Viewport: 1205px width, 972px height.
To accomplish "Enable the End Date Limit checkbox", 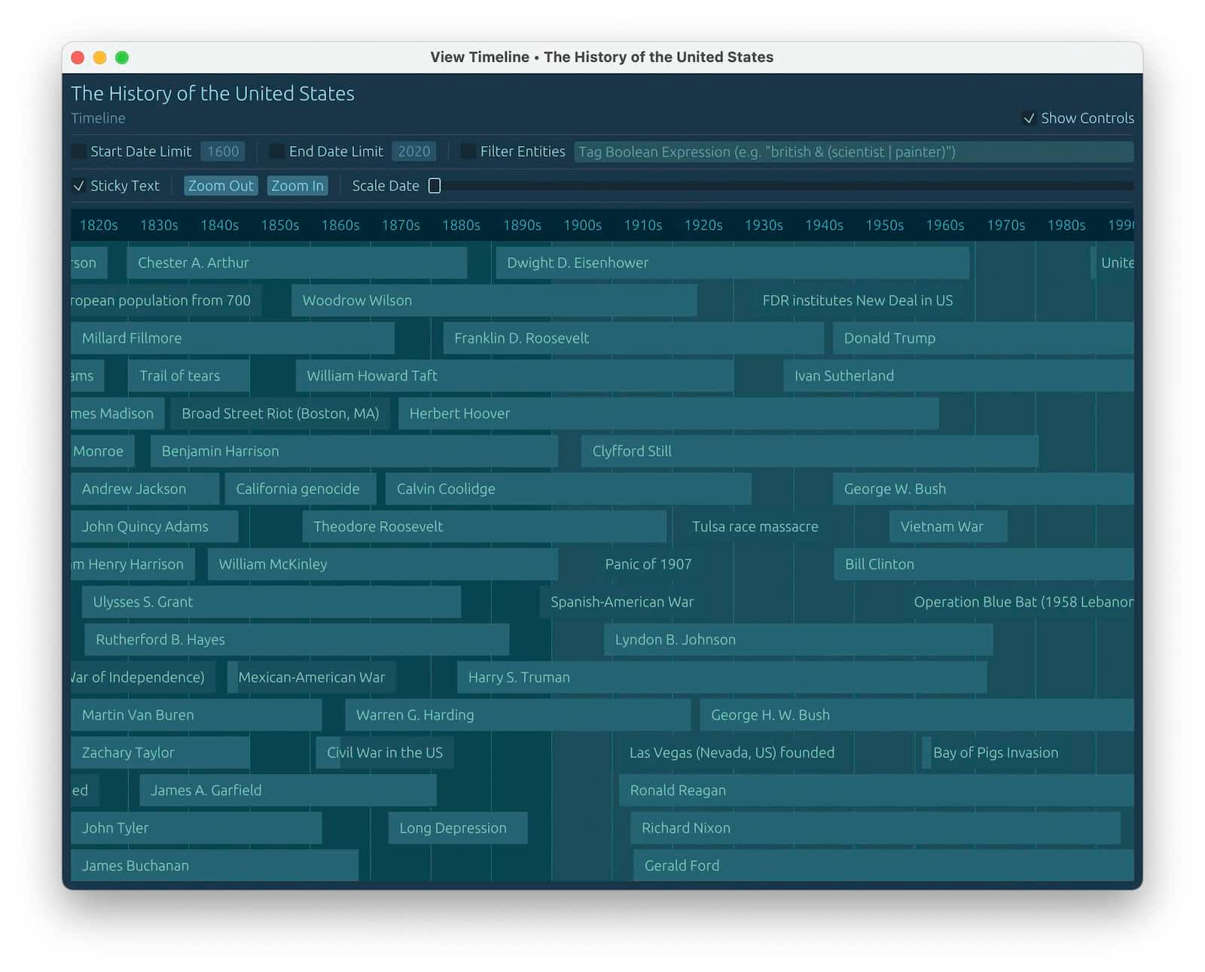I will click(x=276, y=151).
